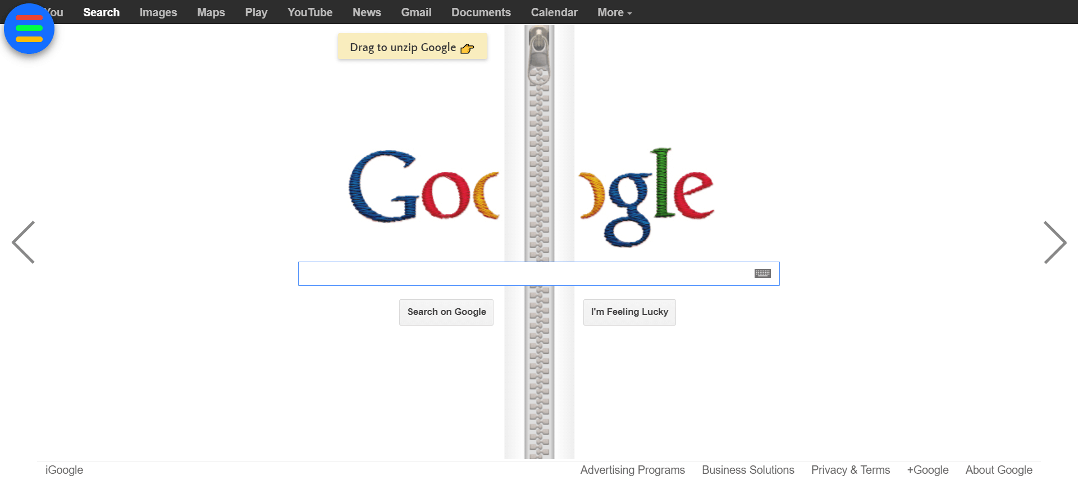Open Play in the top bar

(x=256, y=12)
